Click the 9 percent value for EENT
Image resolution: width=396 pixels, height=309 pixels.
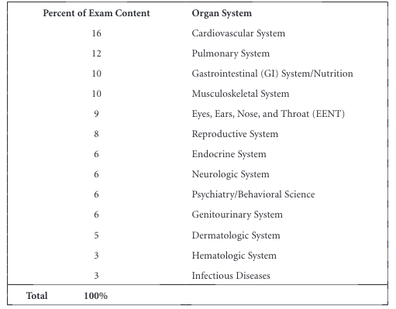(96, 114)
